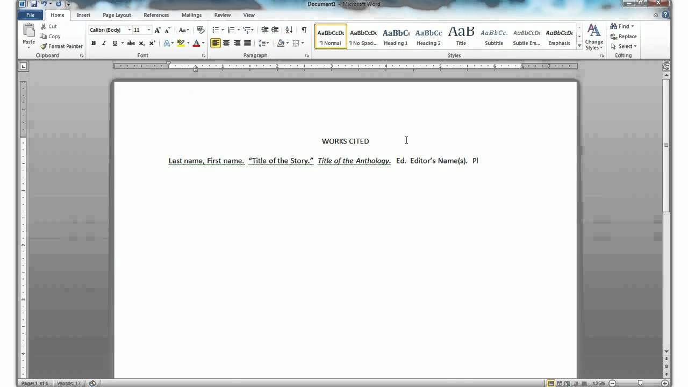Click the Copy command
Screen dimensions: 688x387
click(x=50, y=37)
